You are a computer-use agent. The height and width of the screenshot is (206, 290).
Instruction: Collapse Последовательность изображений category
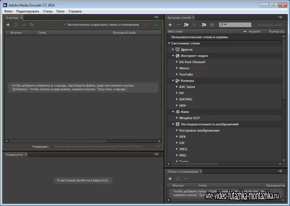pyautogui.click(x=173, y=124)
